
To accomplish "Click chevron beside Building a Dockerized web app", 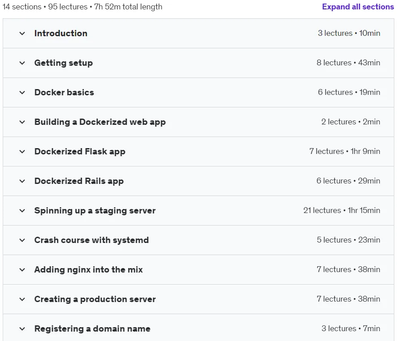I will [x=22, y=122].
